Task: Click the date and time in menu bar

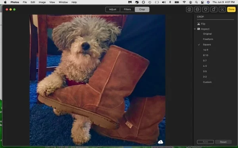Action: point(223,2)
